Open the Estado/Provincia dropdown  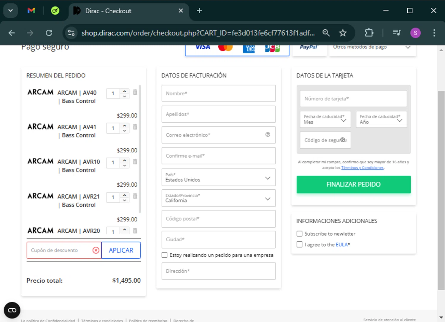pos(219,198)
